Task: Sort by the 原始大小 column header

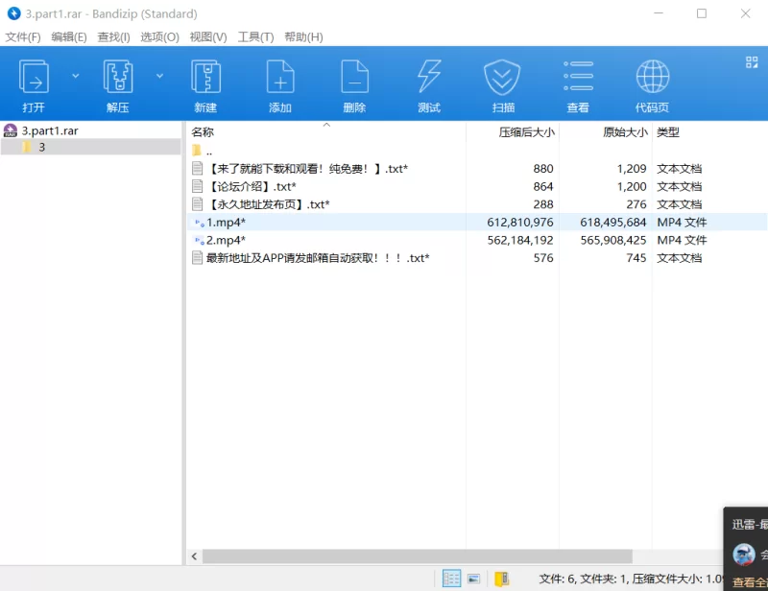Action: (x=625, y=131)
